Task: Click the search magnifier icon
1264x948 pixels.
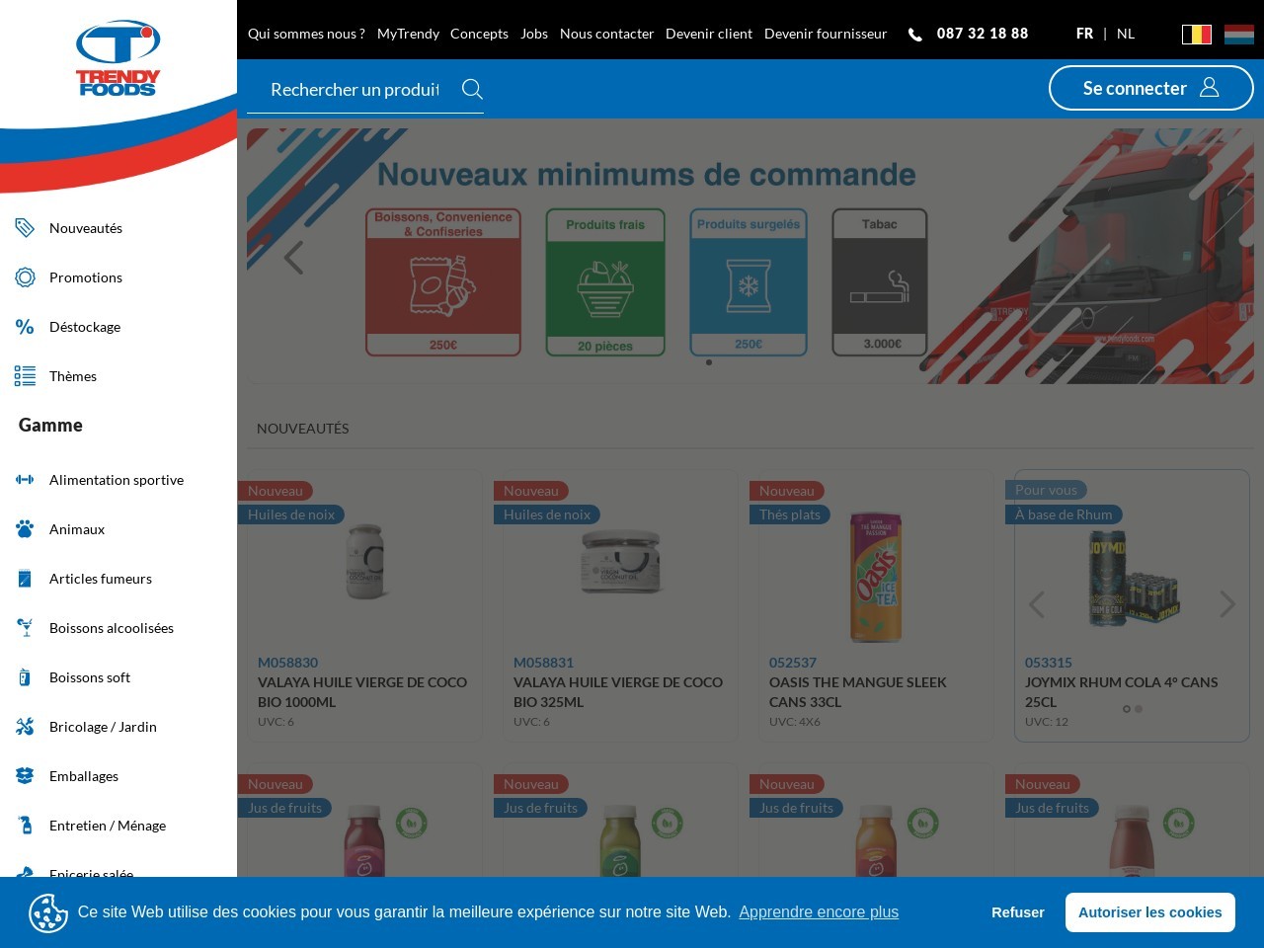Action: click(x=472, y=89)
